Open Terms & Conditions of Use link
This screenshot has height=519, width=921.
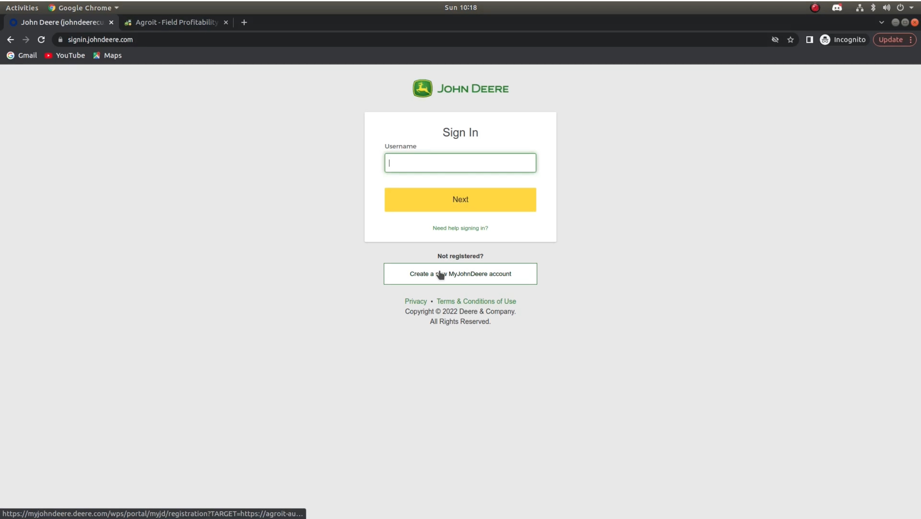(476, 301)
